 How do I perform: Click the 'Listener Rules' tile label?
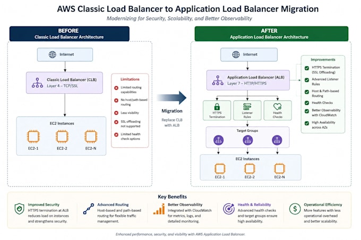click(x=247, y=115)
